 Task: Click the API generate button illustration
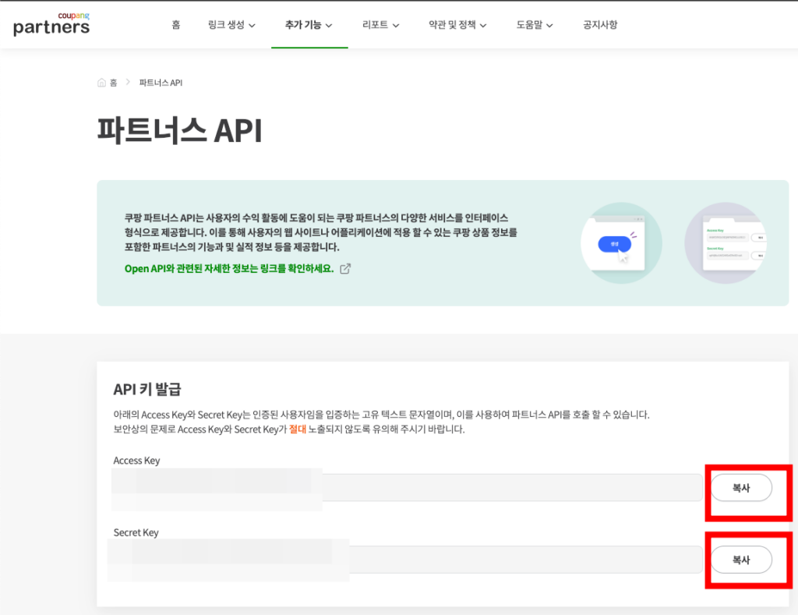621,243
